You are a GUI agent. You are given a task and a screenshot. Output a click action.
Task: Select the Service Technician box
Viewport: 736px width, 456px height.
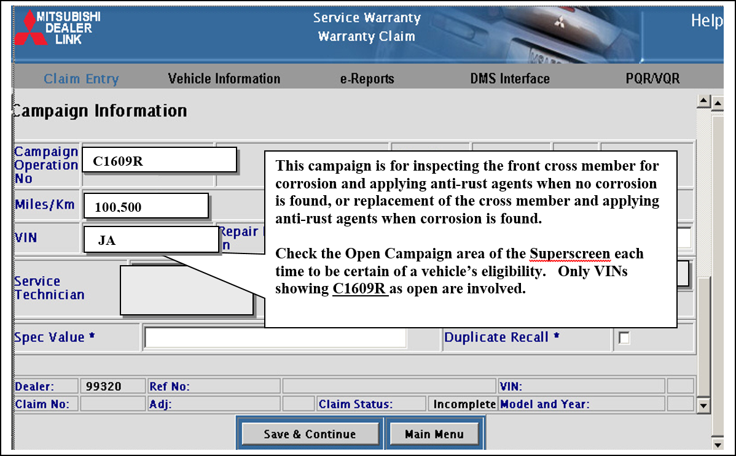(x=187, y=290)
